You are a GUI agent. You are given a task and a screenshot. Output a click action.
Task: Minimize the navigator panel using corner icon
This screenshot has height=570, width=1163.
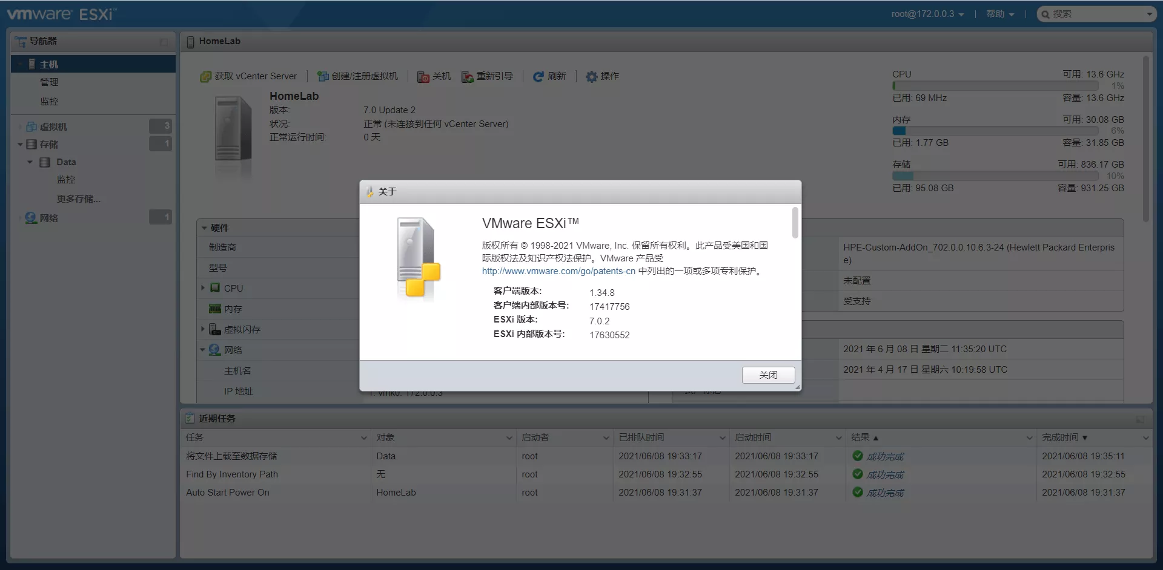pyautogui.click(x=164, y=42)
